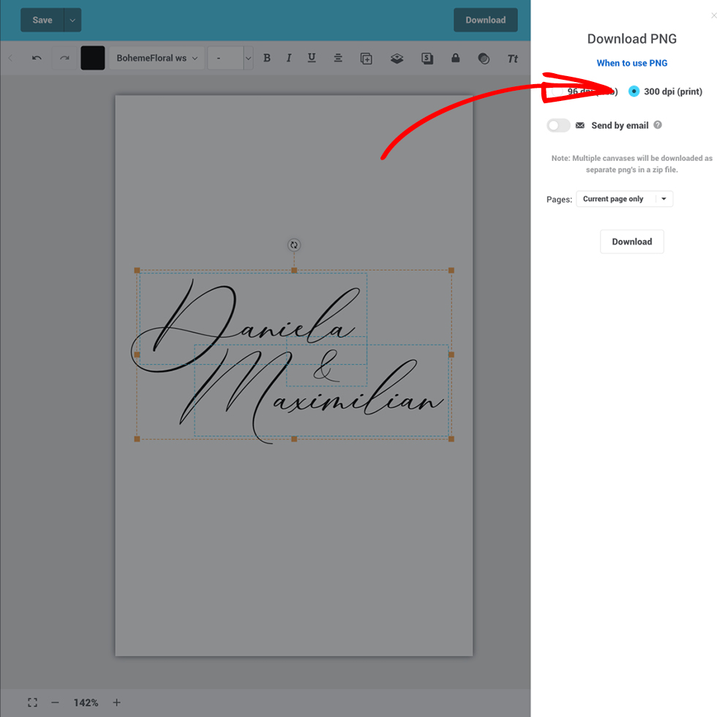This screenshot has height=717, width=717.
Task: Open the text alignment options
Action: [x=338, y=59]
